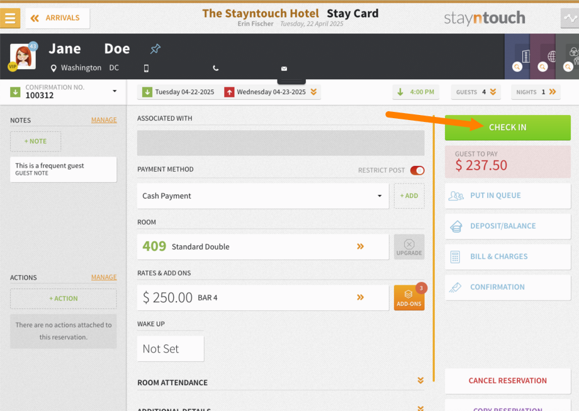Add a new note
The image size is (579, 411).
coord(35,141)
